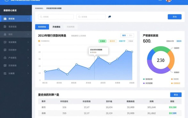Image resolution: width=188 pixels, height=118 pixels.
Task: Click the blue link at the donut card's top right
Action: (x=179, y=41)
